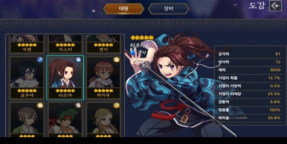Choose the 카렌 character card
287x144 pixels.
(x=27, y=44)
